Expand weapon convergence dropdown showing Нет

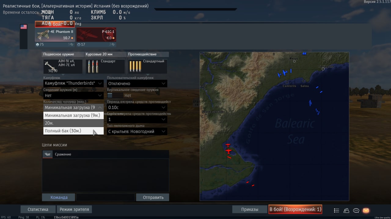point(73,95)
